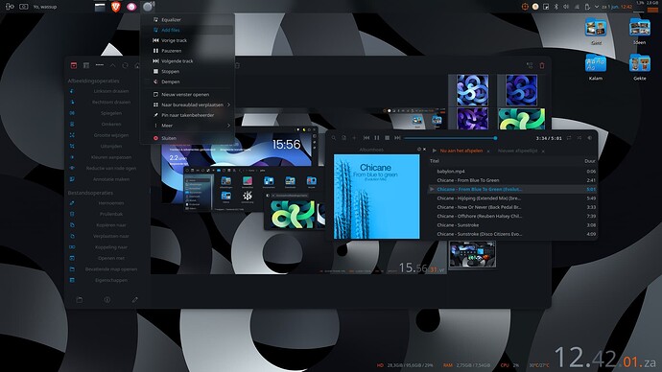
Task: Select babylon.mp4 in playlist
Action: [x=512, y=172]
